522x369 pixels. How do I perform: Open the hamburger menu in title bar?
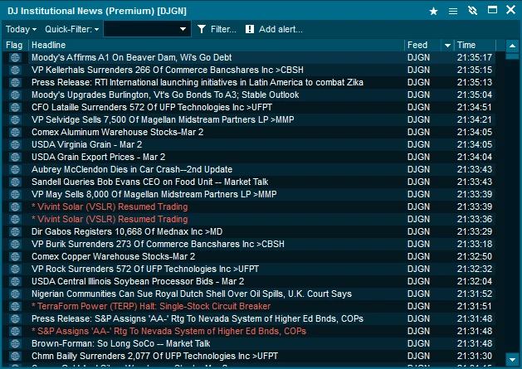[453, 11]
